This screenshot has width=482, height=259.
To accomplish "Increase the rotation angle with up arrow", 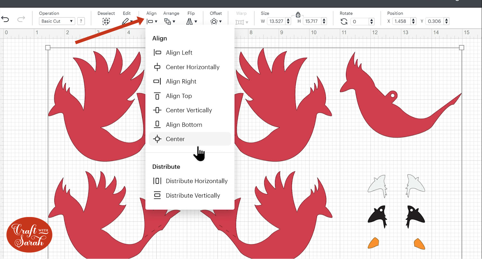I will (x=372, y=20).
